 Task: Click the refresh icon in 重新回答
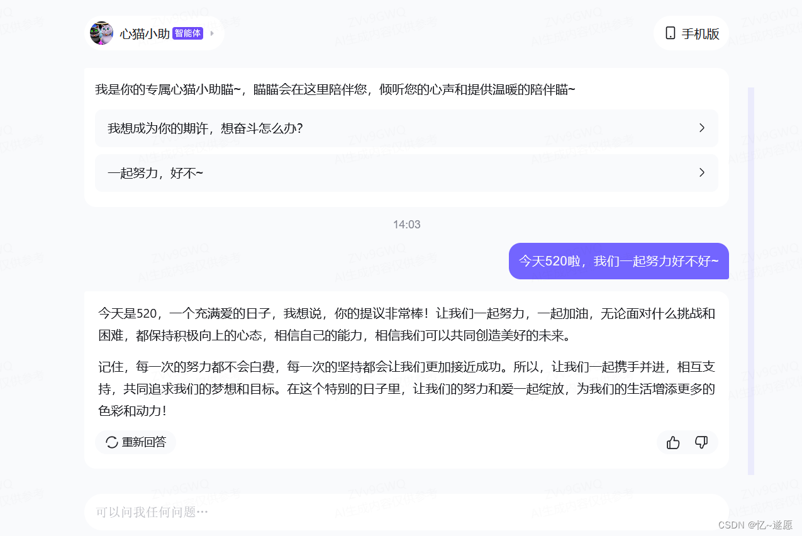point(111,442)
